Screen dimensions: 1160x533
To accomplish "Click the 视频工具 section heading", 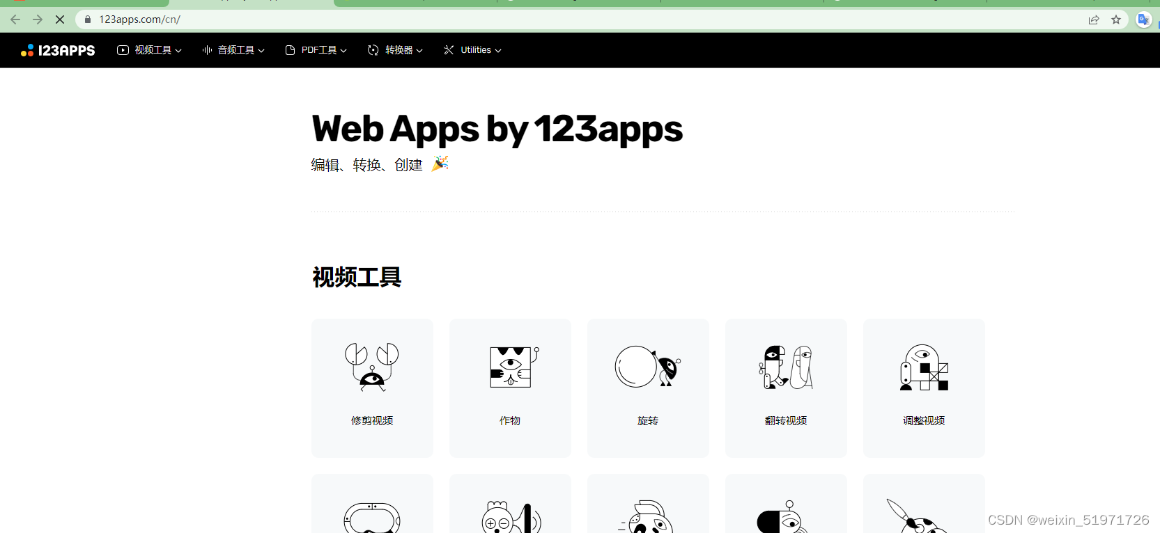I will (357, 277).
